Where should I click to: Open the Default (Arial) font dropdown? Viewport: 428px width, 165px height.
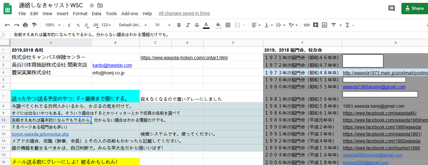[x=133, y=25]
